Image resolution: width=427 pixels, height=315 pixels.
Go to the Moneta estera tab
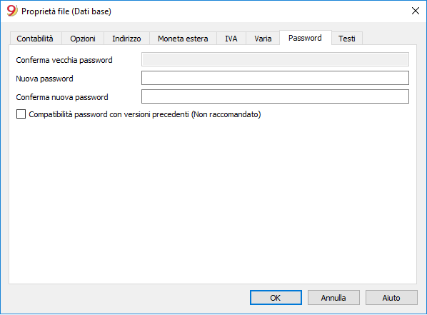[183, 39]
